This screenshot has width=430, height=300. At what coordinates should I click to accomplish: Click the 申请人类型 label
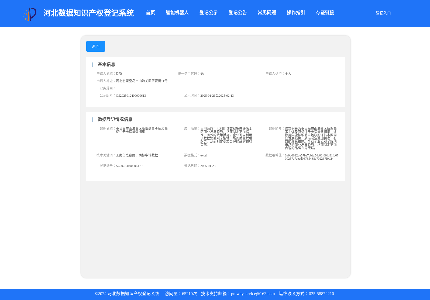pyautogui.click(x=275, y=74)
